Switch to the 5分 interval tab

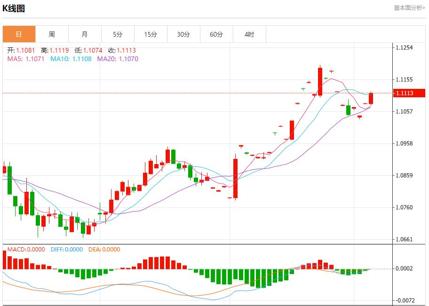118,34
